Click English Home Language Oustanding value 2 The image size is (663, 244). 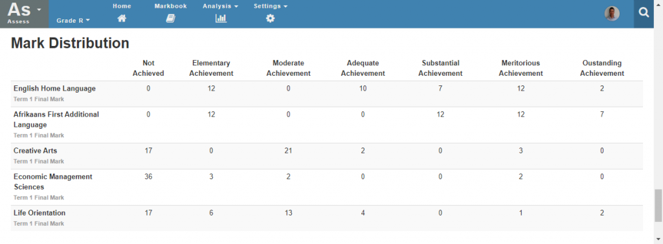click(x=601, y=89)
